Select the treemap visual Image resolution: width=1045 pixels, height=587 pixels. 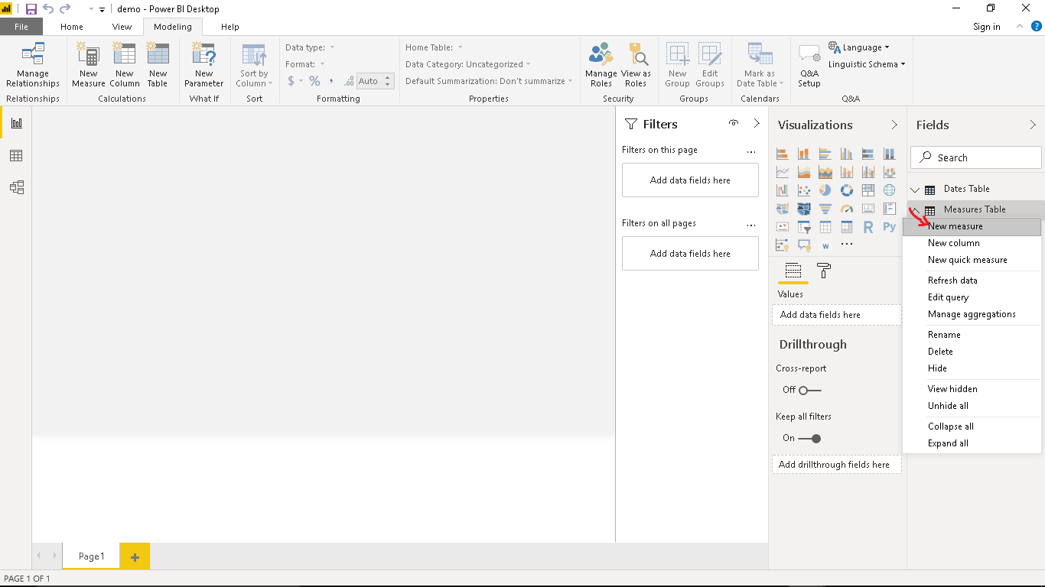(868, 190)
